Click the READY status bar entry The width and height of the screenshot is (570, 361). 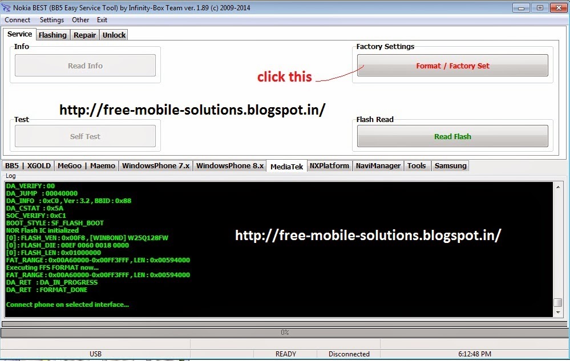(285, 354)
